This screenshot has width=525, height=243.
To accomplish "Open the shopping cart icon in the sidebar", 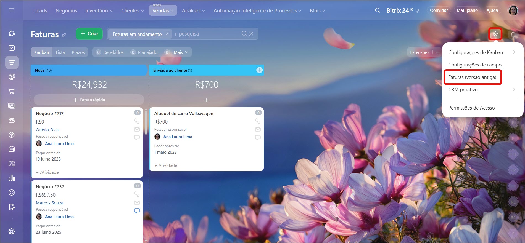I will (x=12, y=91).
